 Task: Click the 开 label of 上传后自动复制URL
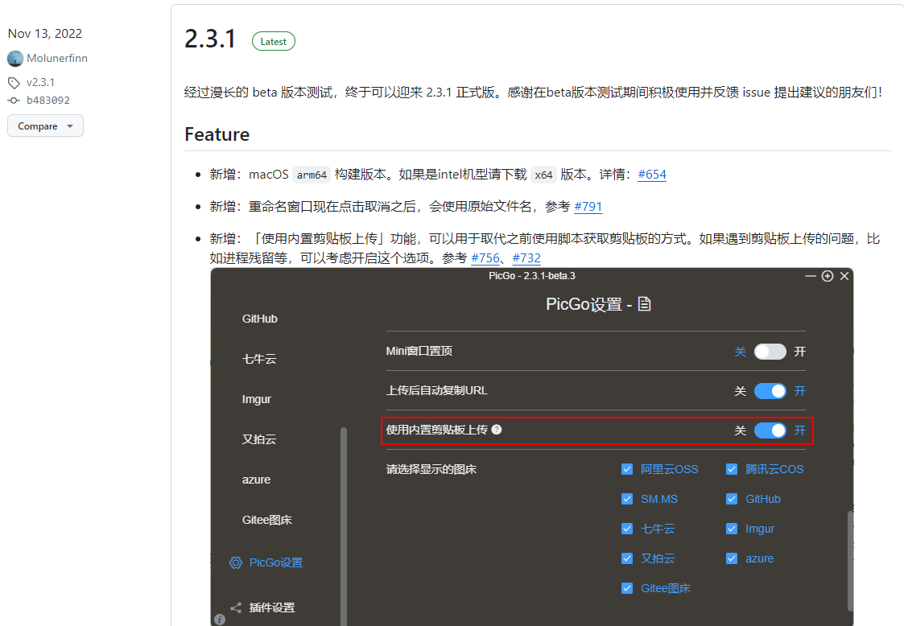[x=799, y=391]
